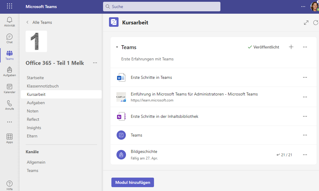This screenshot has height=191, width=319.
Task: Open the Chat icon in left rail
Action: [x=9, y=37]
